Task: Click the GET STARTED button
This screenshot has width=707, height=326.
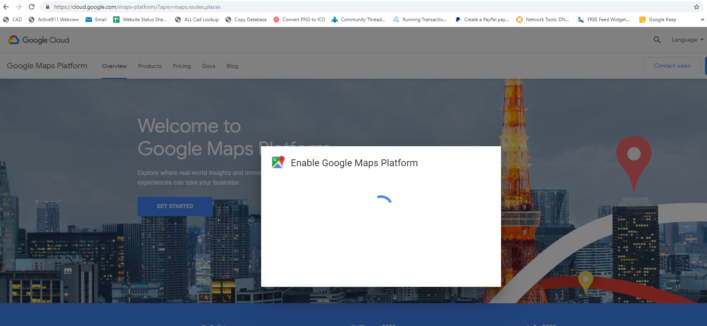Action: click(175, 206)
